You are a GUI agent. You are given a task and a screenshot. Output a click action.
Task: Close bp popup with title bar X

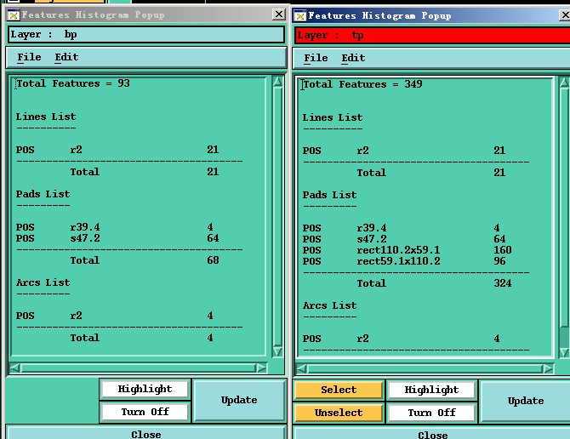coord(278,14)
